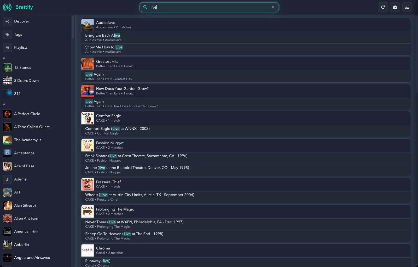The height and width of the screenshot is (267, 418).
Task: Click the refresh library icon
Action: 383,7
